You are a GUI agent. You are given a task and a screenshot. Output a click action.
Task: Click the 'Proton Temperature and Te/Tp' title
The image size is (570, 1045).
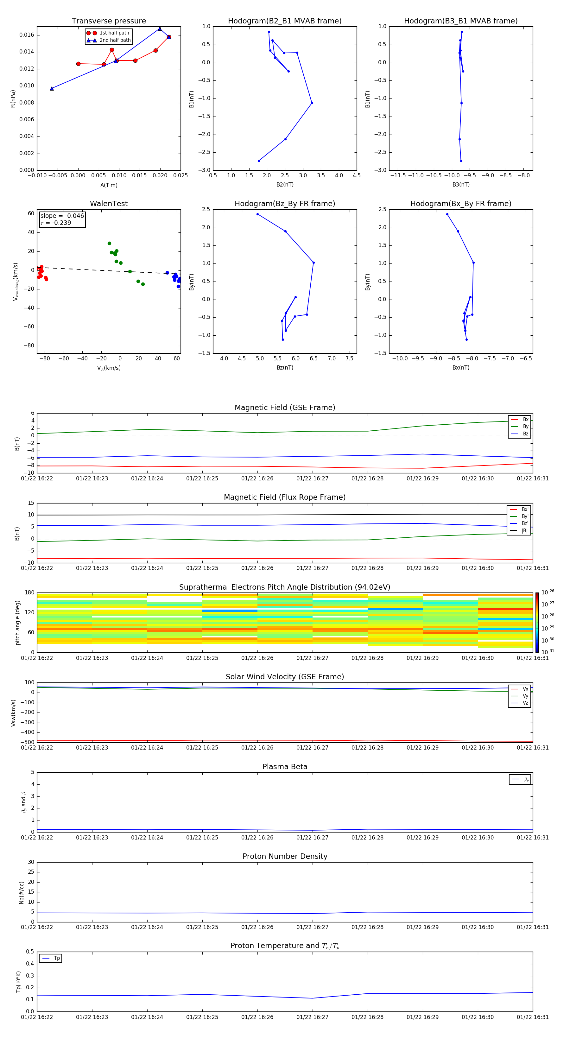pos(285,946)
